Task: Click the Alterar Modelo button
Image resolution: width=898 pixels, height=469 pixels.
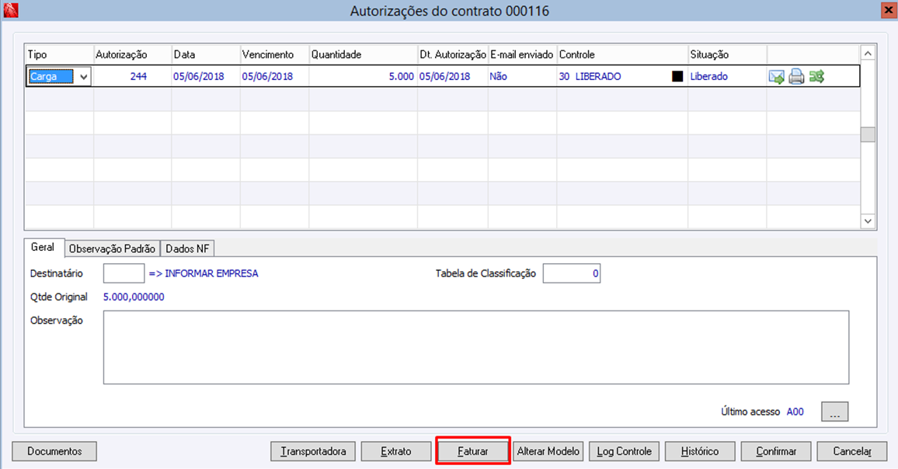Action: click(548, 451)
